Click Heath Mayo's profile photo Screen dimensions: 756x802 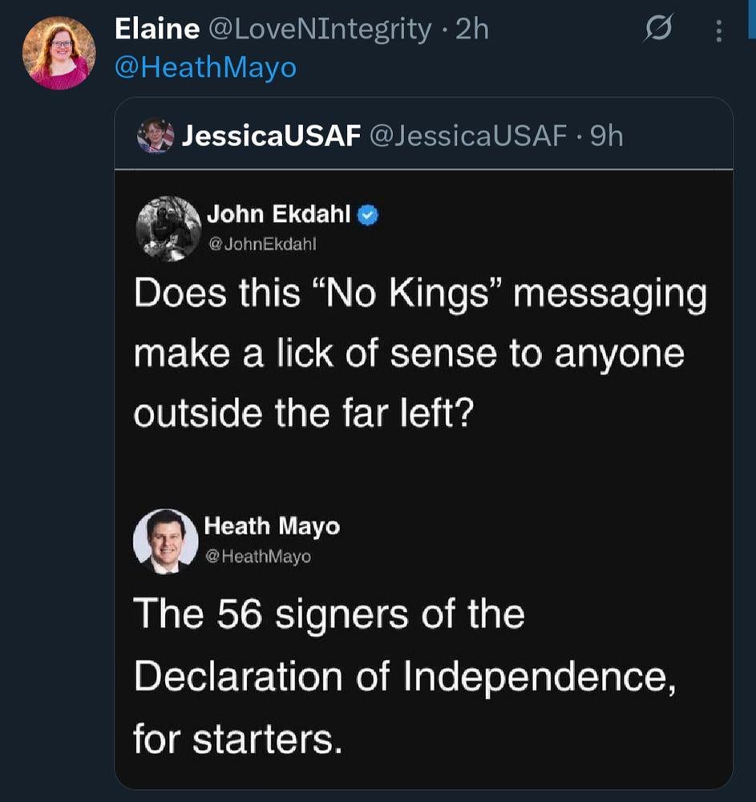click(x=166, y=541)
